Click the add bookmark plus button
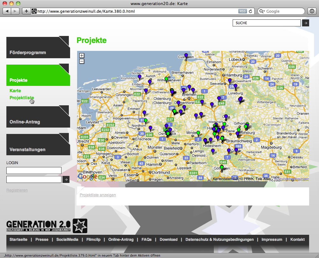Screen dimensions: 319x258 coord(26,11)
